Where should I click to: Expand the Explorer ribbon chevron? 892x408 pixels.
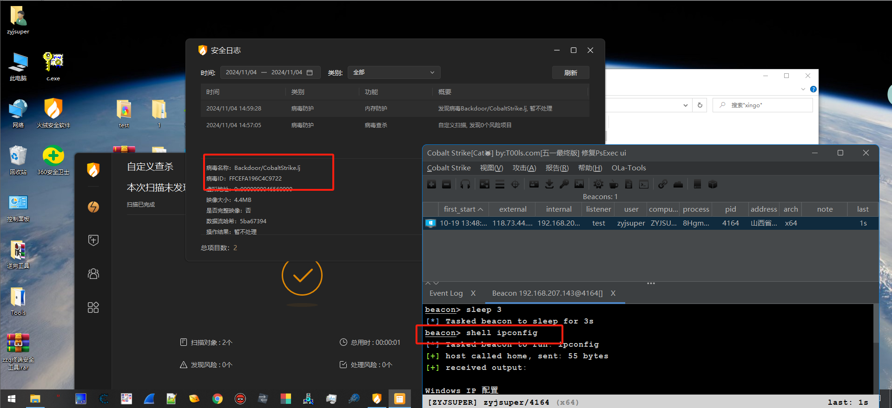[x=803, y=89]
